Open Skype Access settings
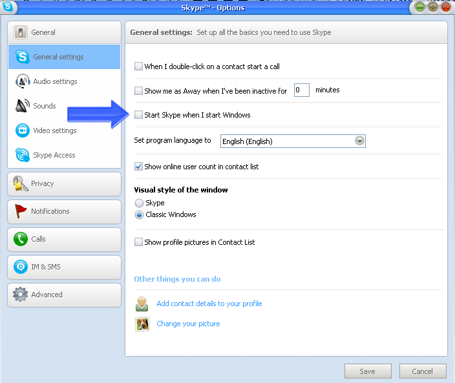The image size is (455, 383). (x=64, y=155)
